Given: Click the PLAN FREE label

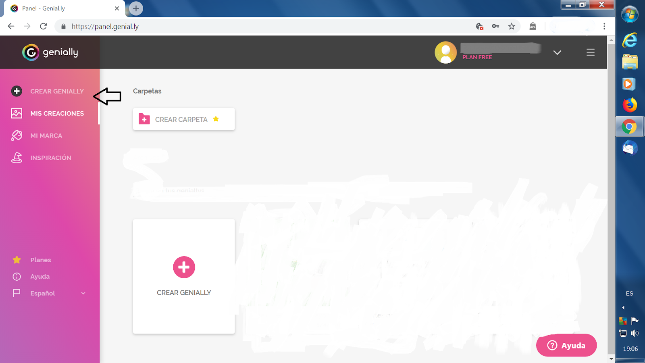Looking at the screenshot, I should 477,57.
